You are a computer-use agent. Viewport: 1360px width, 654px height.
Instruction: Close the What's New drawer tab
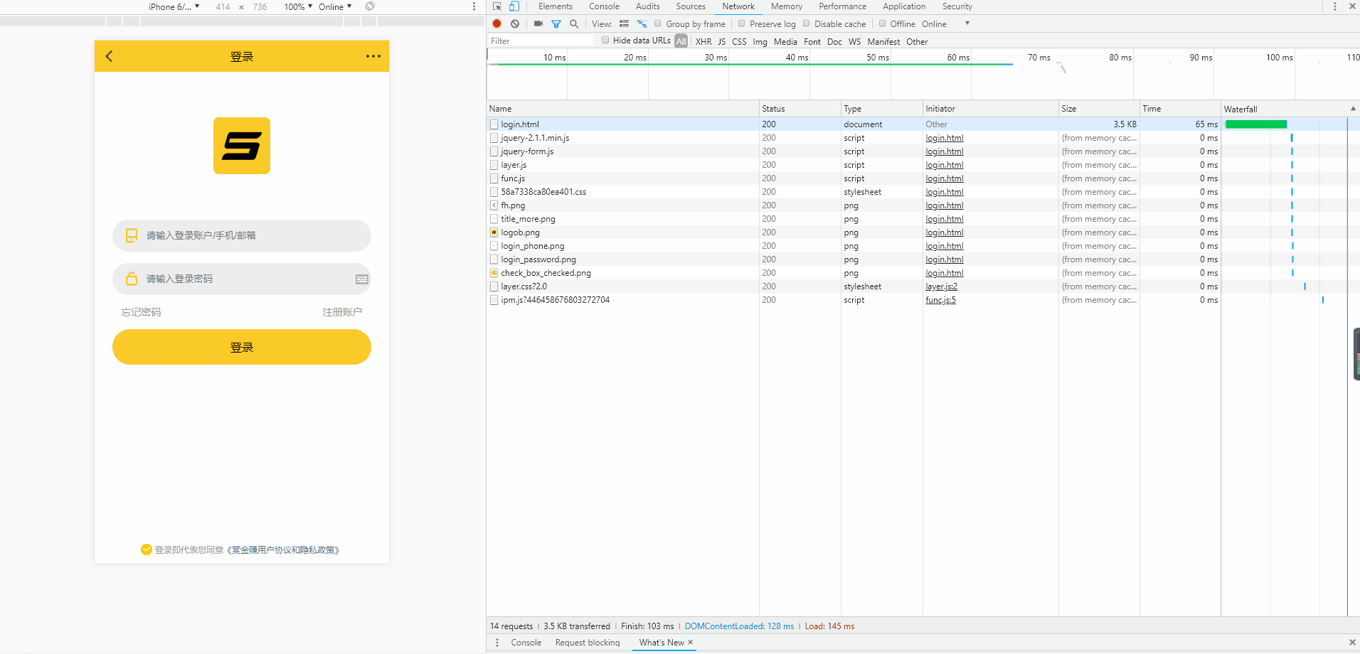[x=690, y=642]
